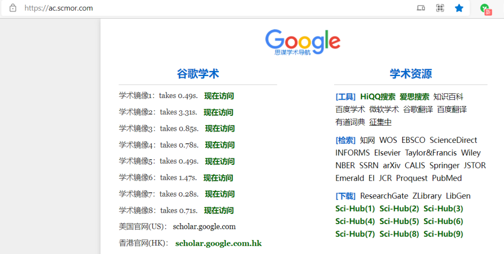This screenshot has width=504, height=254.
Task: Open Sci-Hub(7) link
Action: pyautogui.click(x=355, y=234)
